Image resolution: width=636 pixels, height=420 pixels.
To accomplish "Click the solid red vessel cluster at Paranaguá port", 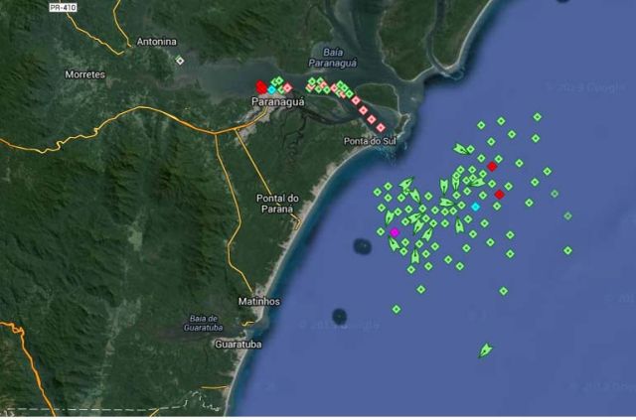I will 261,86.
